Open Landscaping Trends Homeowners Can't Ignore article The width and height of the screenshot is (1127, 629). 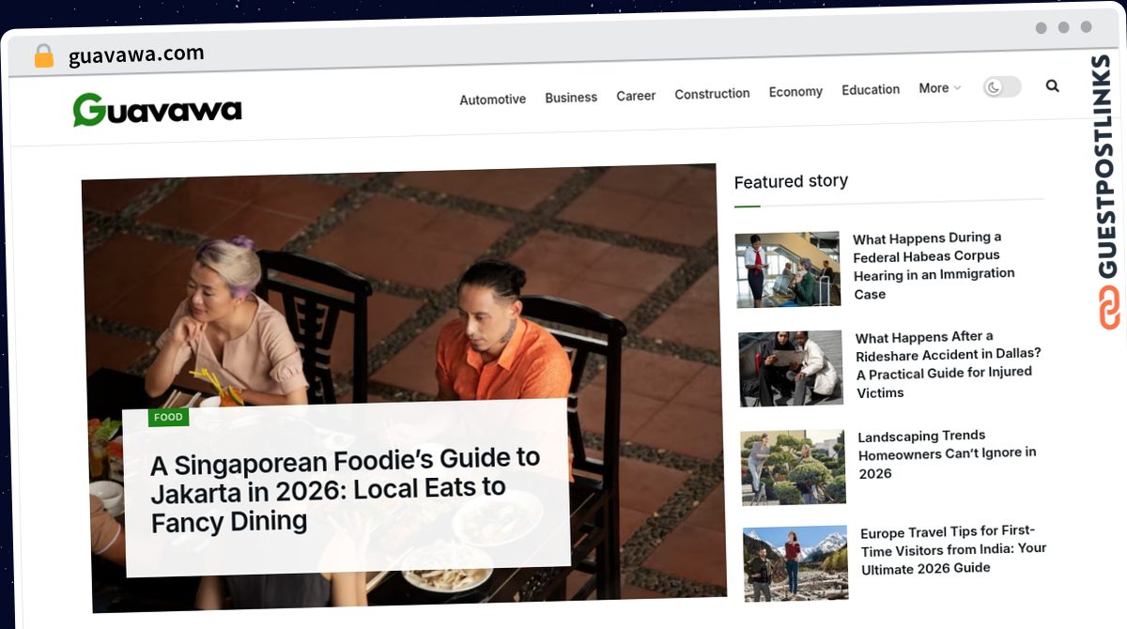(x=947, y=454)
